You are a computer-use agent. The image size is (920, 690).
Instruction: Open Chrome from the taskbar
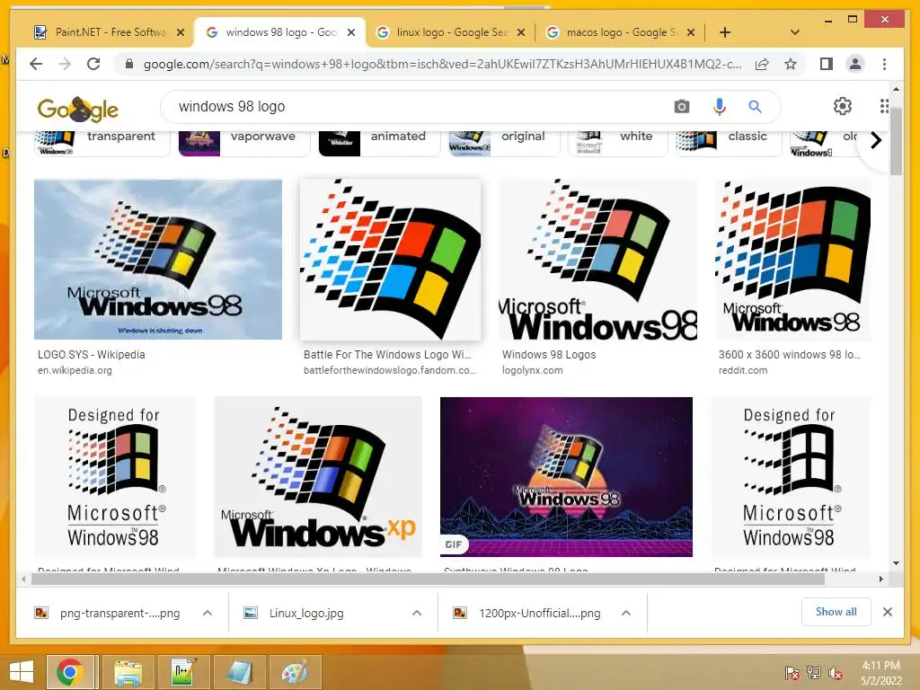pos(70,672)
